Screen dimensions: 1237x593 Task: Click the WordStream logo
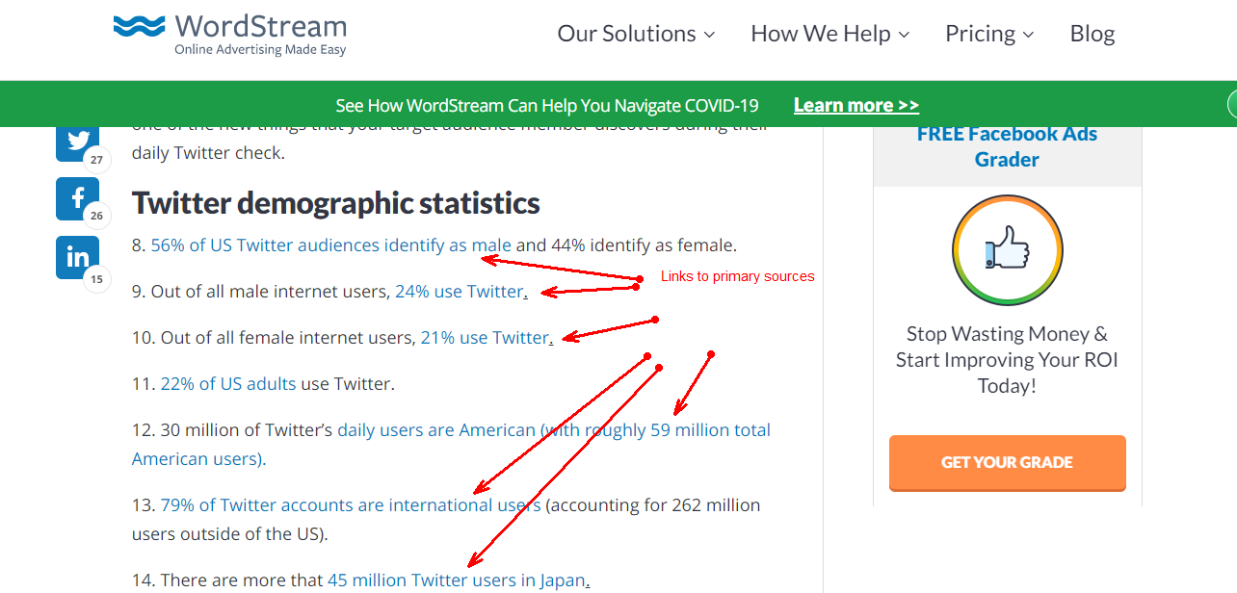click(x=229, y=35)
